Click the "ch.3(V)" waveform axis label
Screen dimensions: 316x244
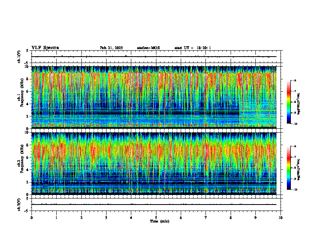[x=19, y=205]
